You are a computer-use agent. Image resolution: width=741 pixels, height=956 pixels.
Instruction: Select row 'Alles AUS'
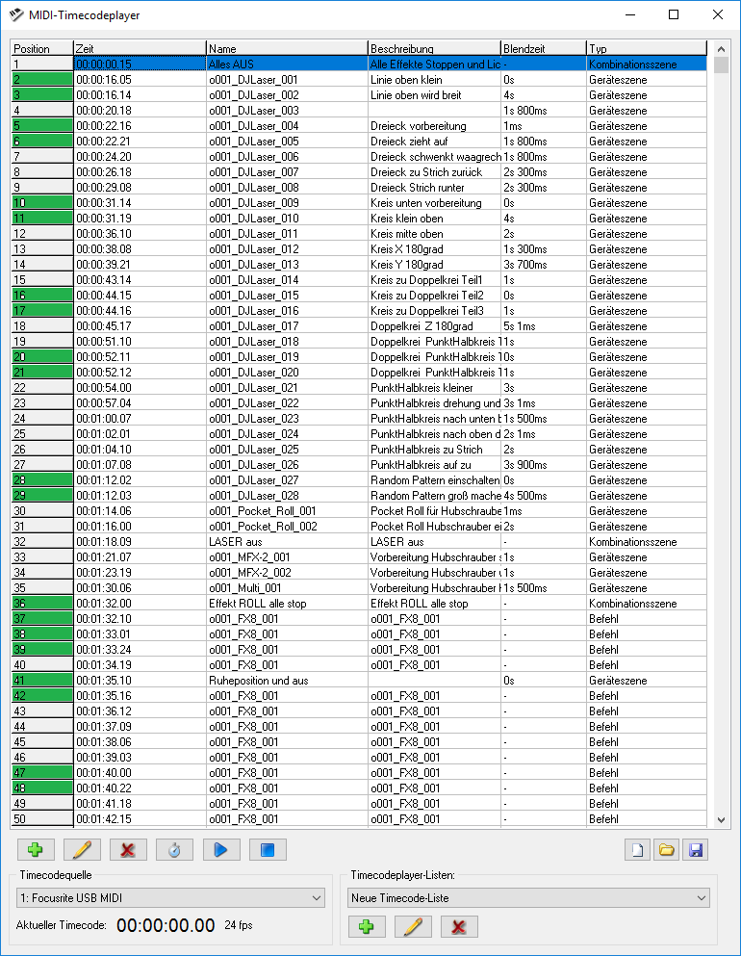pos(359,64)
